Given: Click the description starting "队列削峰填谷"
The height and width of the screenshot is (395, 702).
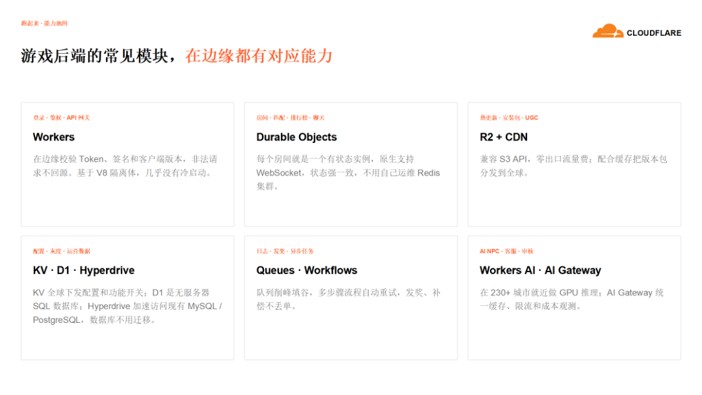Looking at the screenshot, I should coord(348,299).
